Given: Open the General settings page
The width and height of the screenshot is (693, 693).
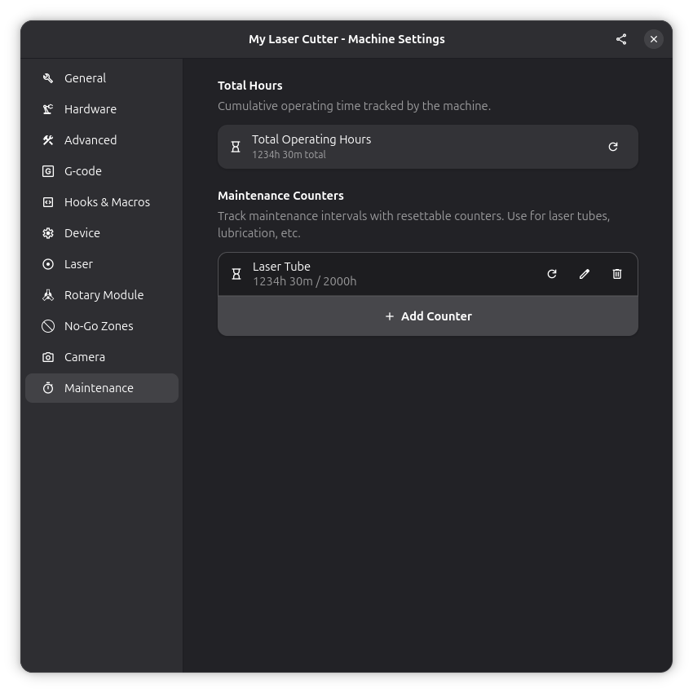Looking at the screenshot, I should tap(102, 78).
